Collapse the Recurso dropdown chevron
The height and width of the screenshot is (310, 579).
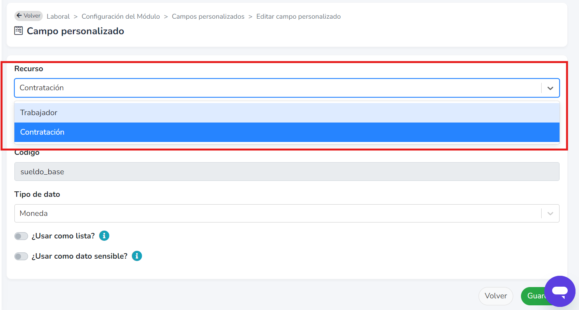click(x=550, y=88)
